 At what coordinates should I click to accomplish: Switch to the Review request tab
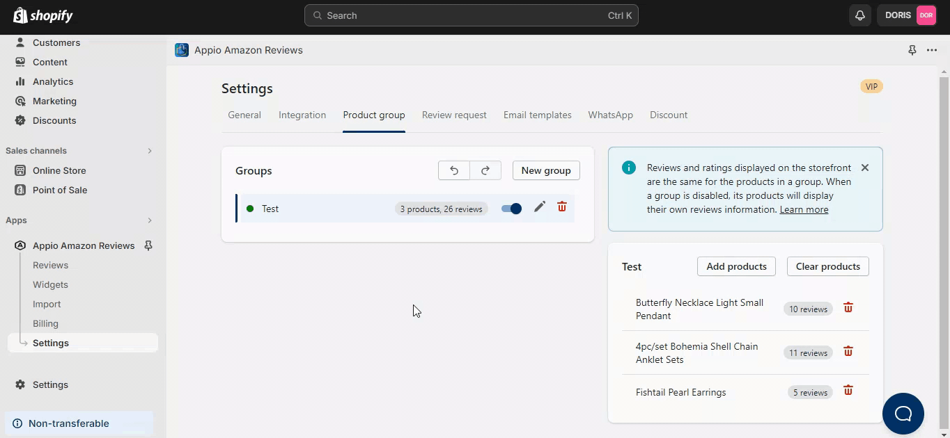[454, 115]
